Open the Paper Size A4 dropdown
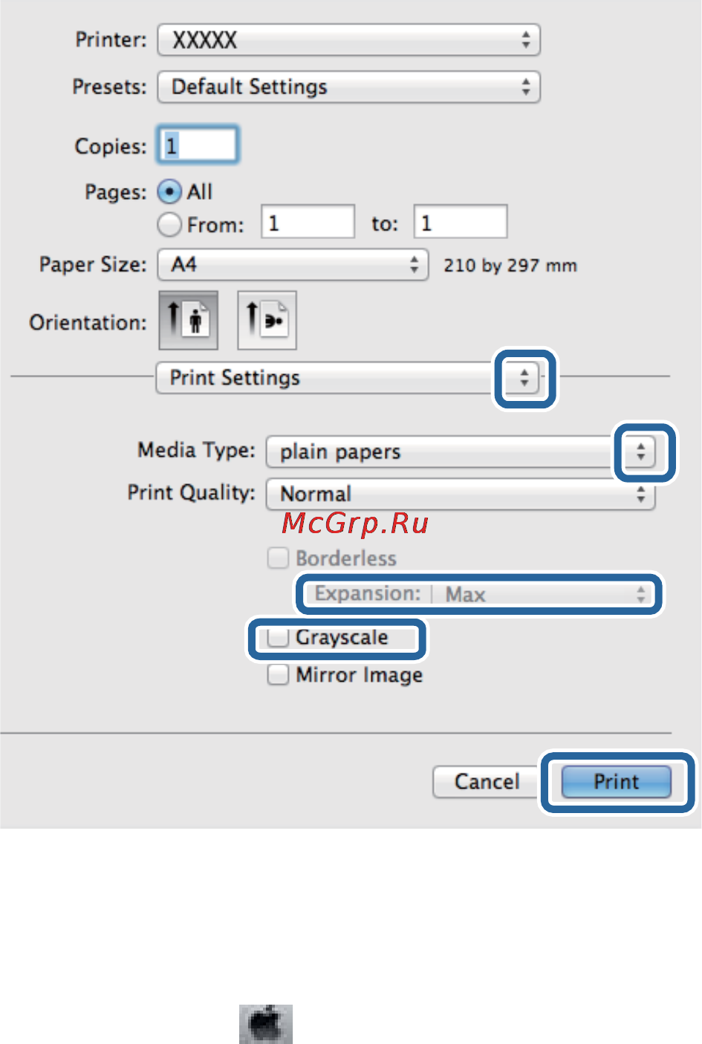Viewport: 702px width, 1044px height. [293, 265]
